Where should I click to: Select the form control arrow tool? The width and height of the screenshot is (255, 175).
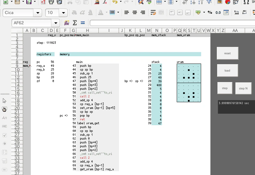pyautogui.click(x=4, y=101)
